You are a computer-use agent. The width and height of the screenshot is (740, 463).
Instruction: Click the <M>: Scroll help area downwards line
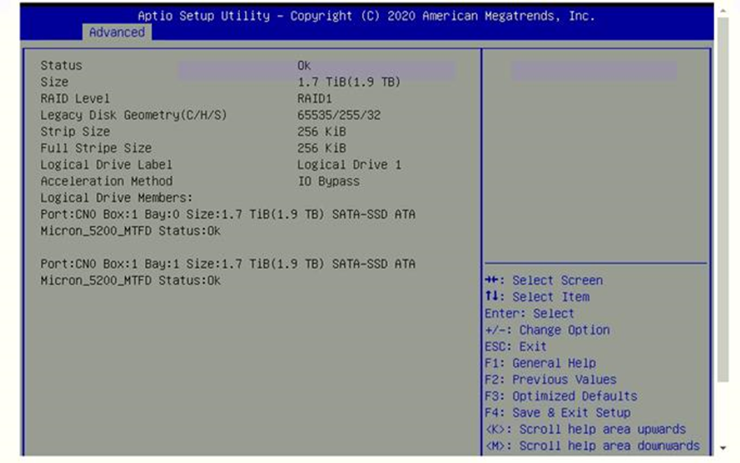point(592,446)
